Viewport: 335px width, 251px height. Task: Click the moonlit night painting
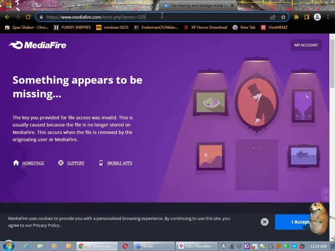303,106
